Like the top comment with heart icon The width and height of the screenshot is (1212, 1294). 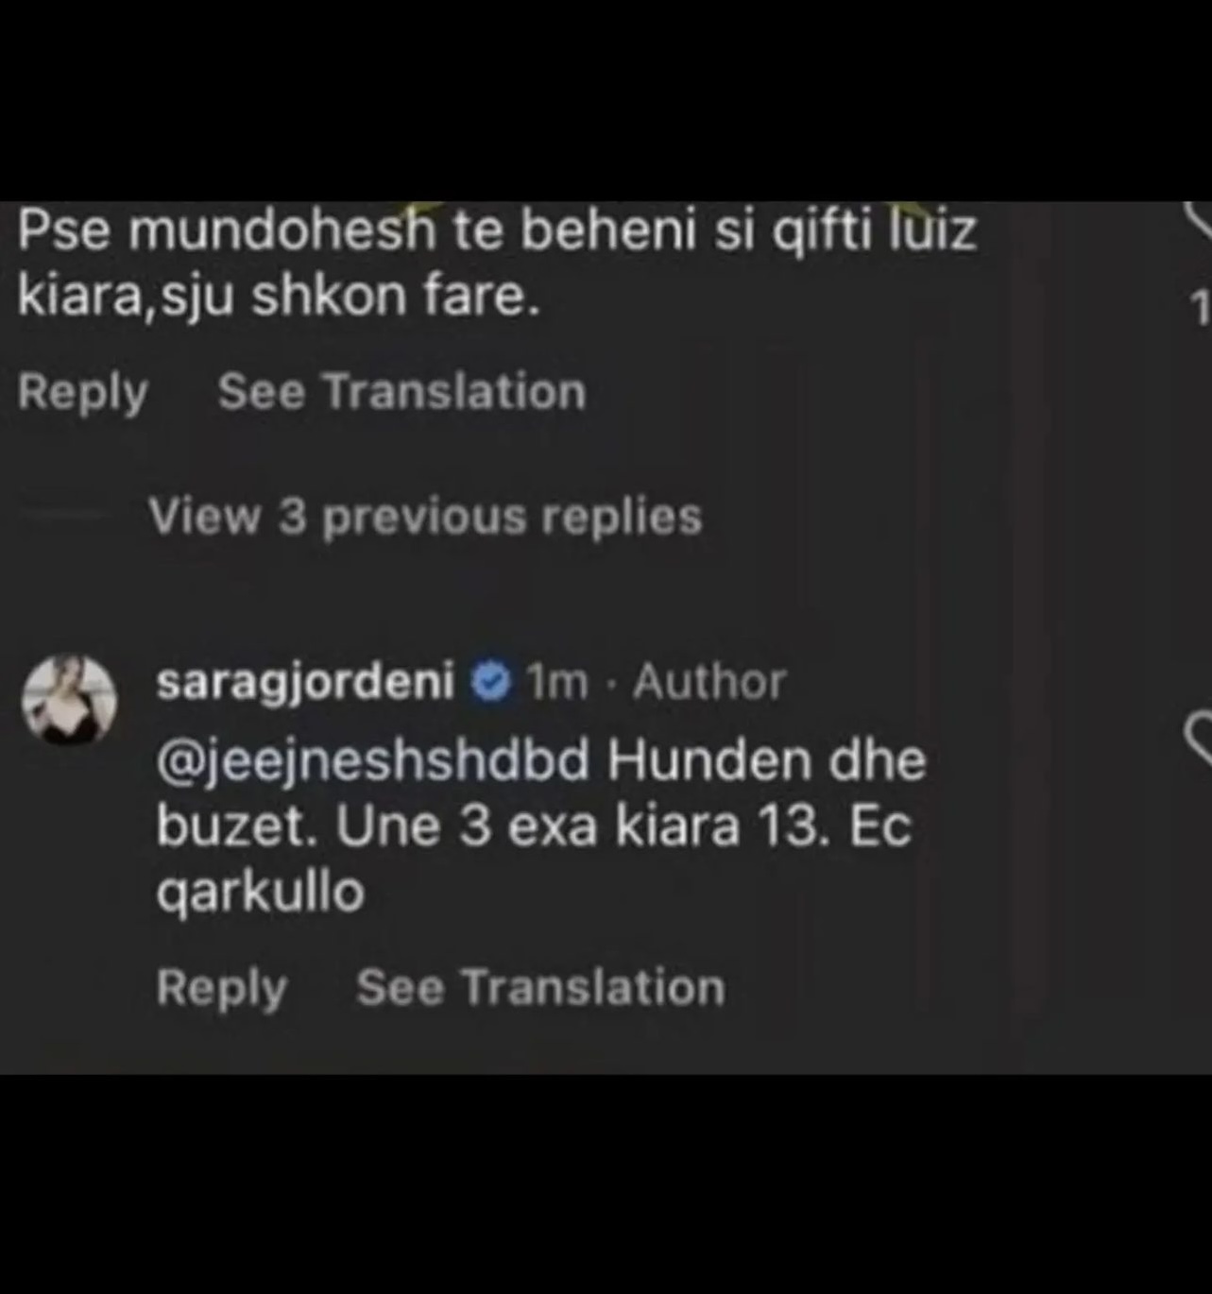[x=1200, y=219]
